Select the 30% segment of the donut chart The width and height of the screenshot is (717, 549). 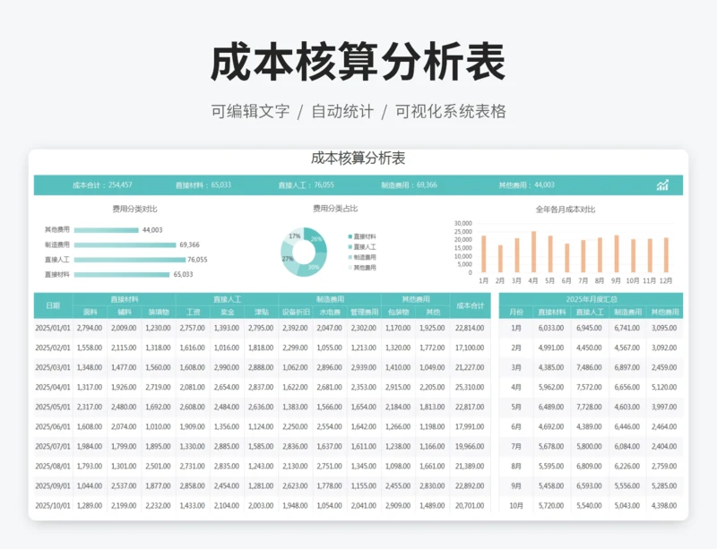click(x=313, y=266)
